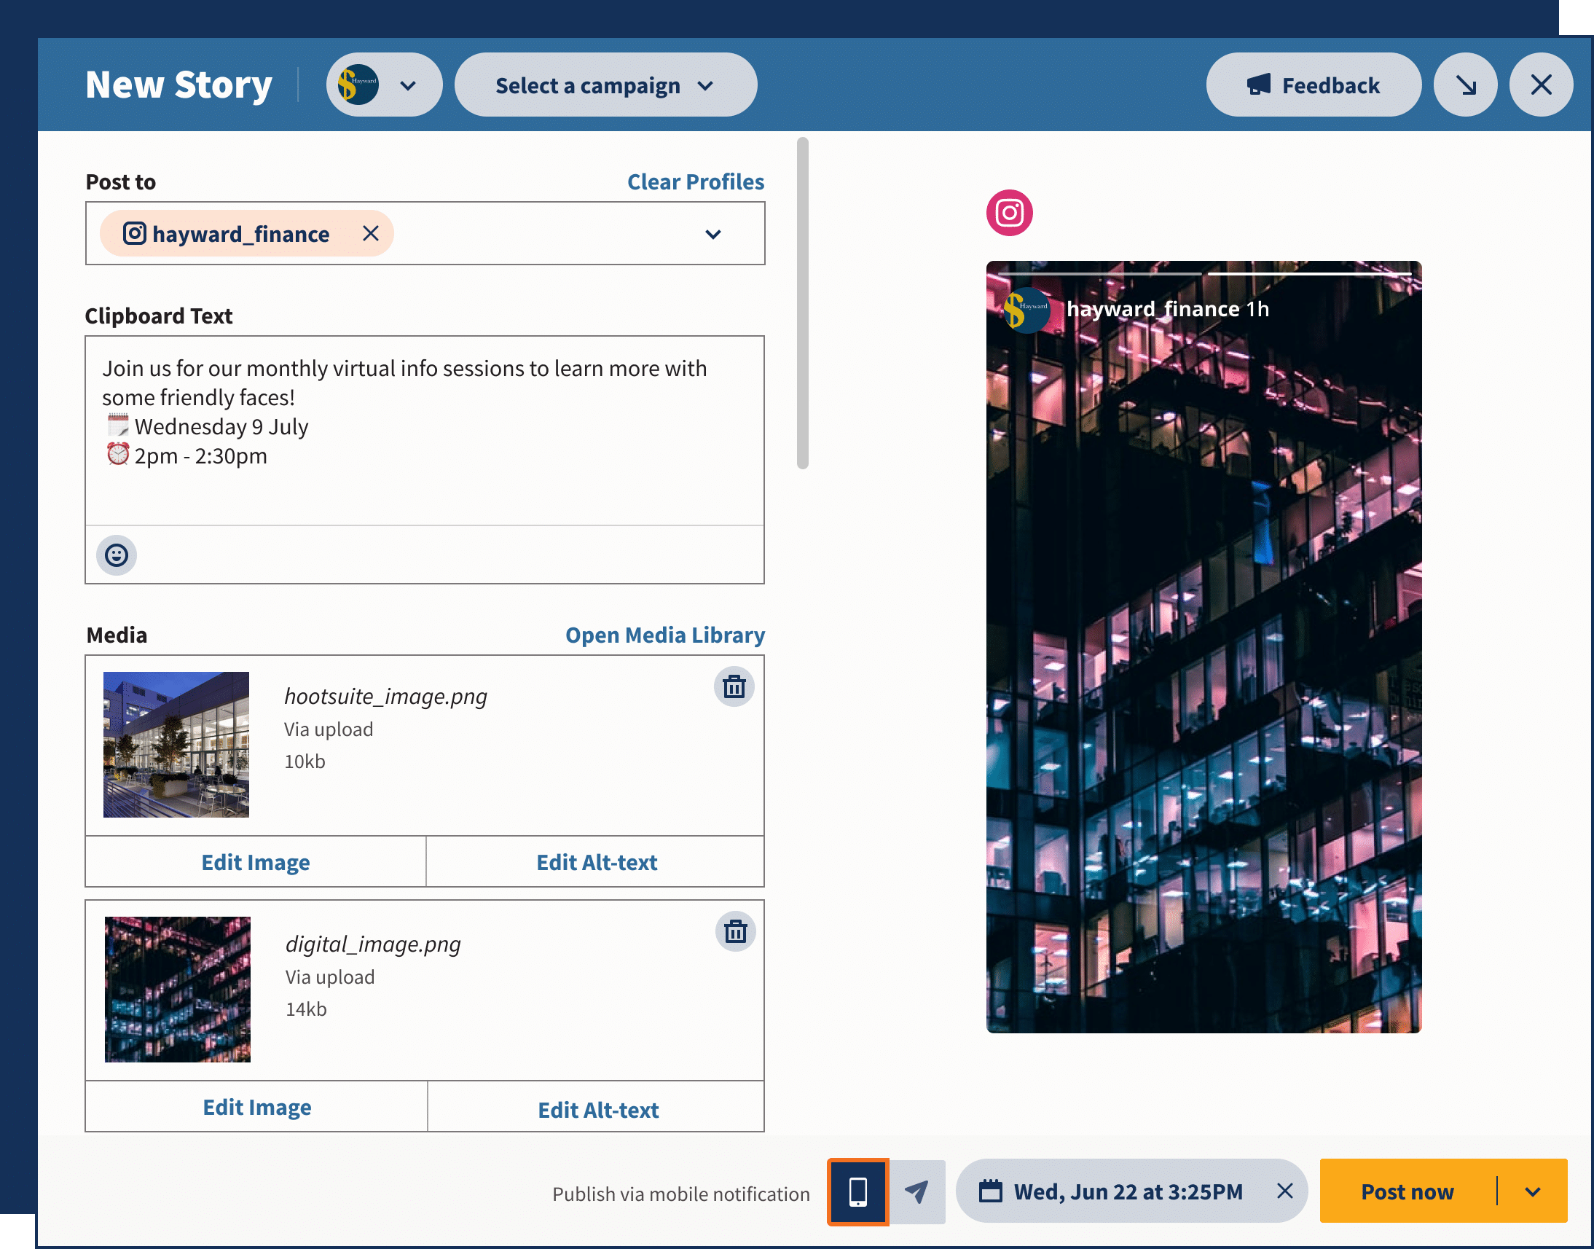This screenshot has height=1249, width=1594.
Task: Open the Select a campaign dropdown
Action: coord(605,85)
